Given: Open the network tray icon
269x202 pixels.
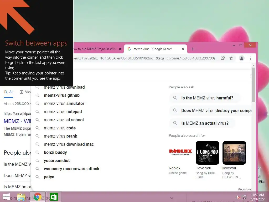Looking at the screenshot, I should point(244,197).
